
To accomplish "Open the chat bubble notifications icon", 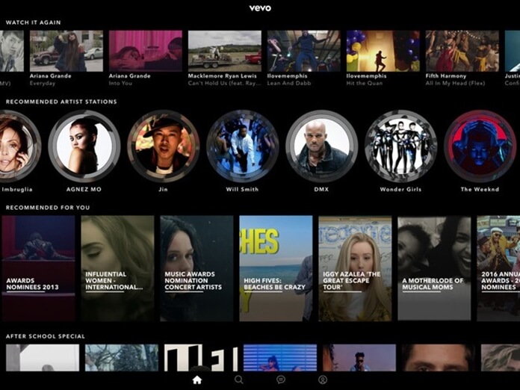I will [281, 380].
